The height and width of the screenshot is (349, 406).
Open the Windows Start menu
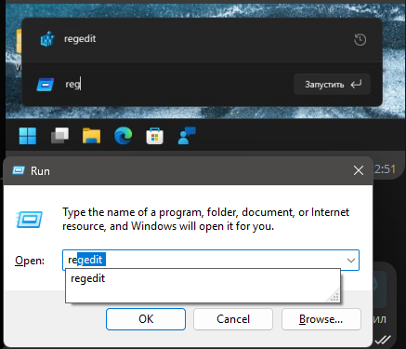[28, 136]
